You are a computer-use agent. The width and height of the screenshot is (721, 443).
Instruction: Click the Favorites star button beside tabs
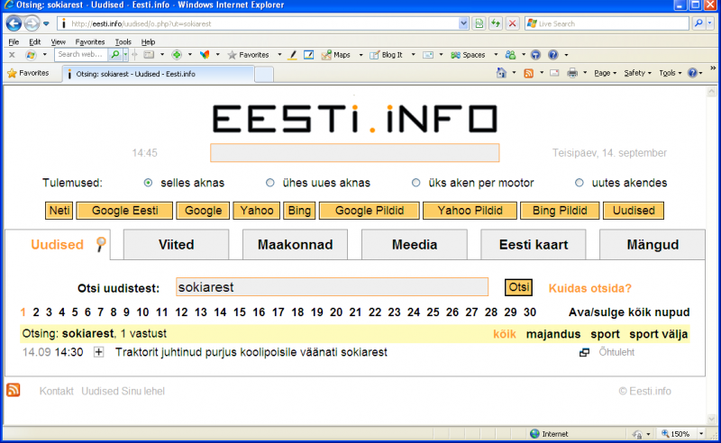click(x=29, y=73)
